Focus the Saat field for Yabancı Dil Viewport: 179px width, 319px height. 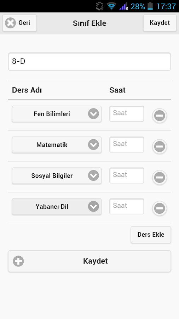coord(127,206)
